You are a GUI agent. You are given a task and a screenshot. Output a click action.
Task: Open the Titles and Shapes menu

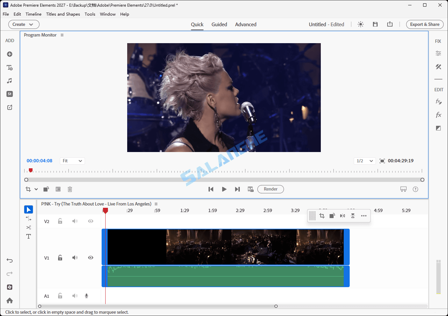coord(63,14)
